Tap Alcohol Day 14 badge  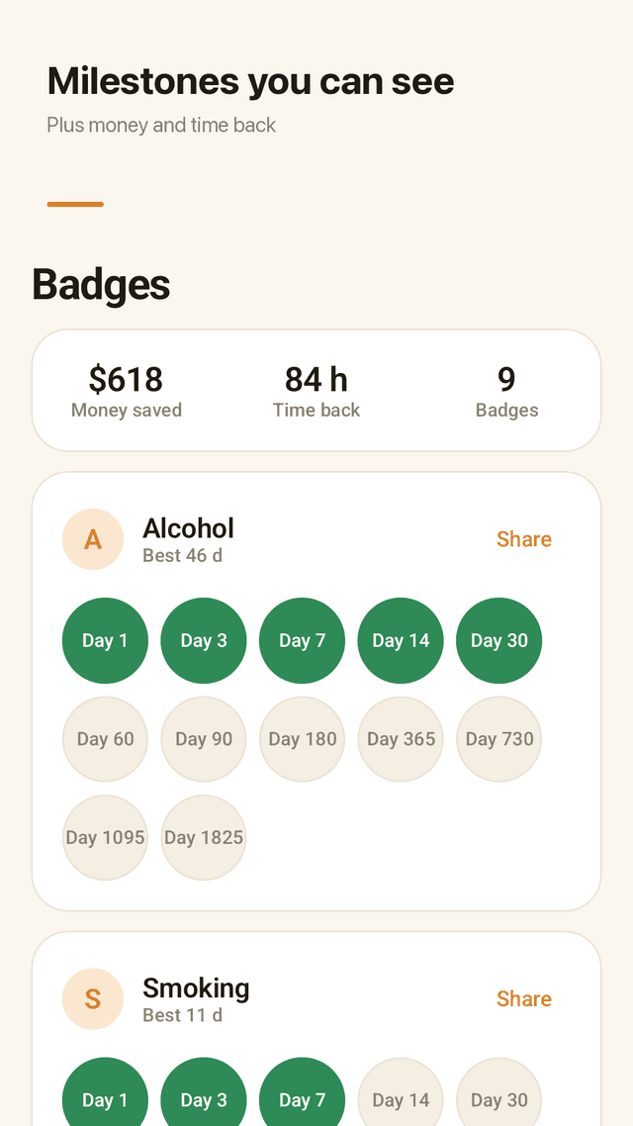point(401,640)
